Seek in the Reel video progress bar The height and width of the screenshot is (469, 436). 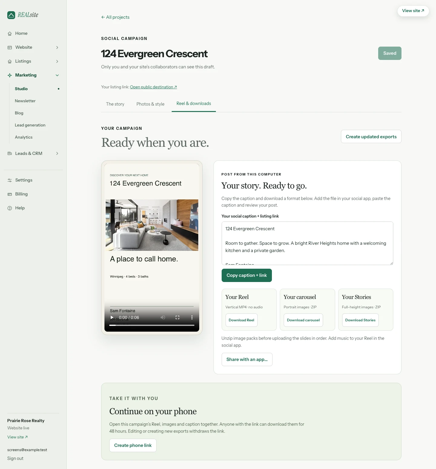[x=152, y=325]
